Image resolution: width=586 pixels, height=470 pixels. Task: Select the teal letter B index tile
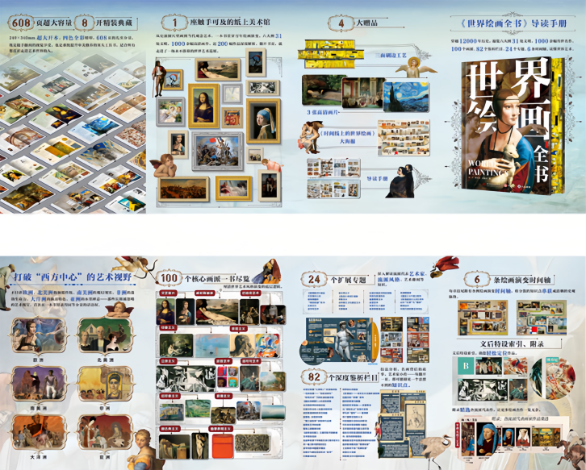pyautogui.click(x=466, y=366)
